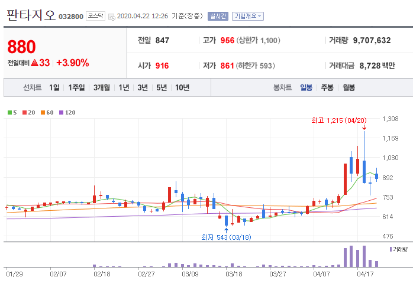The width and height of the screenshot is (413, 287).
Task: Click the +3.90% change value
Action: [72, 63]
